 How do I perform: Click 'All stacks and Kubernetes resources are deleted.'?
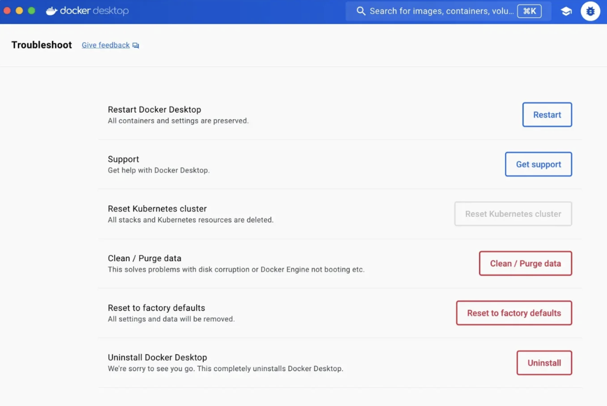(x=191, y=220)
